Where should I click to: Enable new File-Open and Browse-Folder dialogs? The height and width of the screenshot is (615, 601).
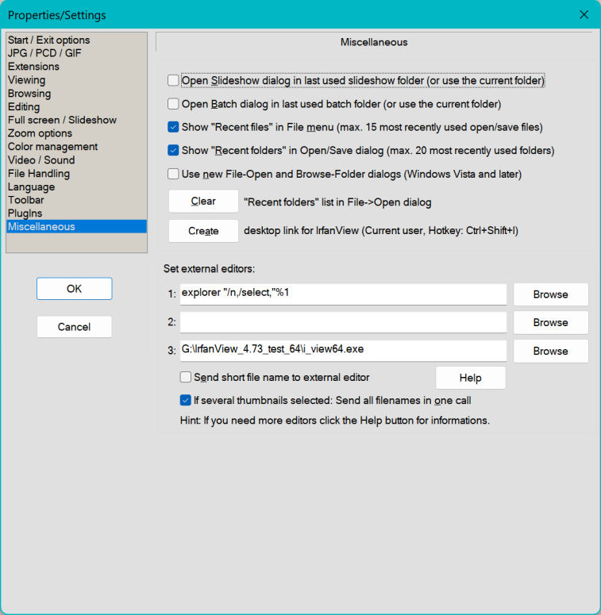tap(173, 174)
